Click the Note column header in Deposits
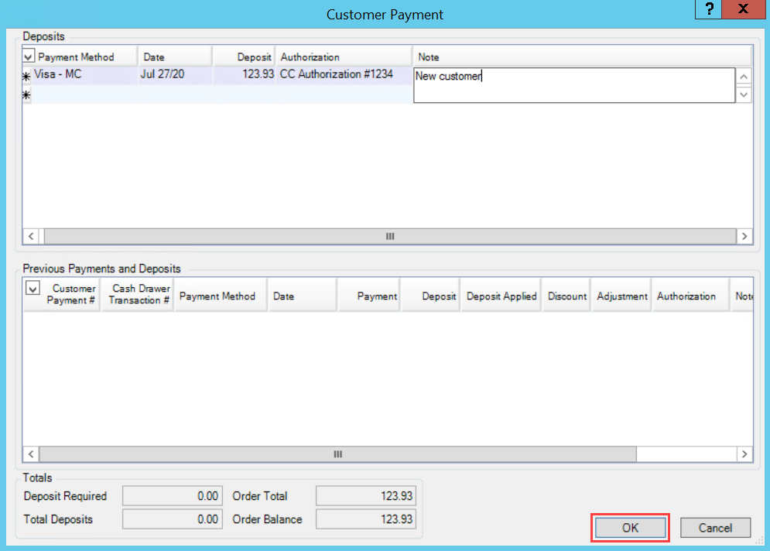This screenshot has height=551, width=770. (x=583, y=57)
